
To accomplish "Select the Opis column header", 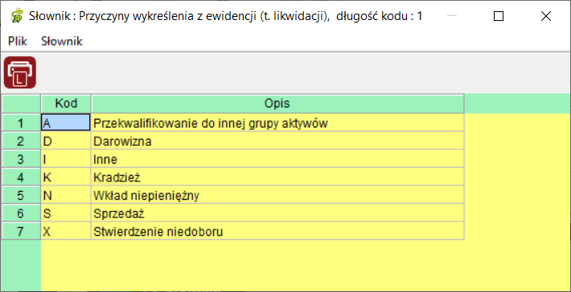I will [277, 103].
